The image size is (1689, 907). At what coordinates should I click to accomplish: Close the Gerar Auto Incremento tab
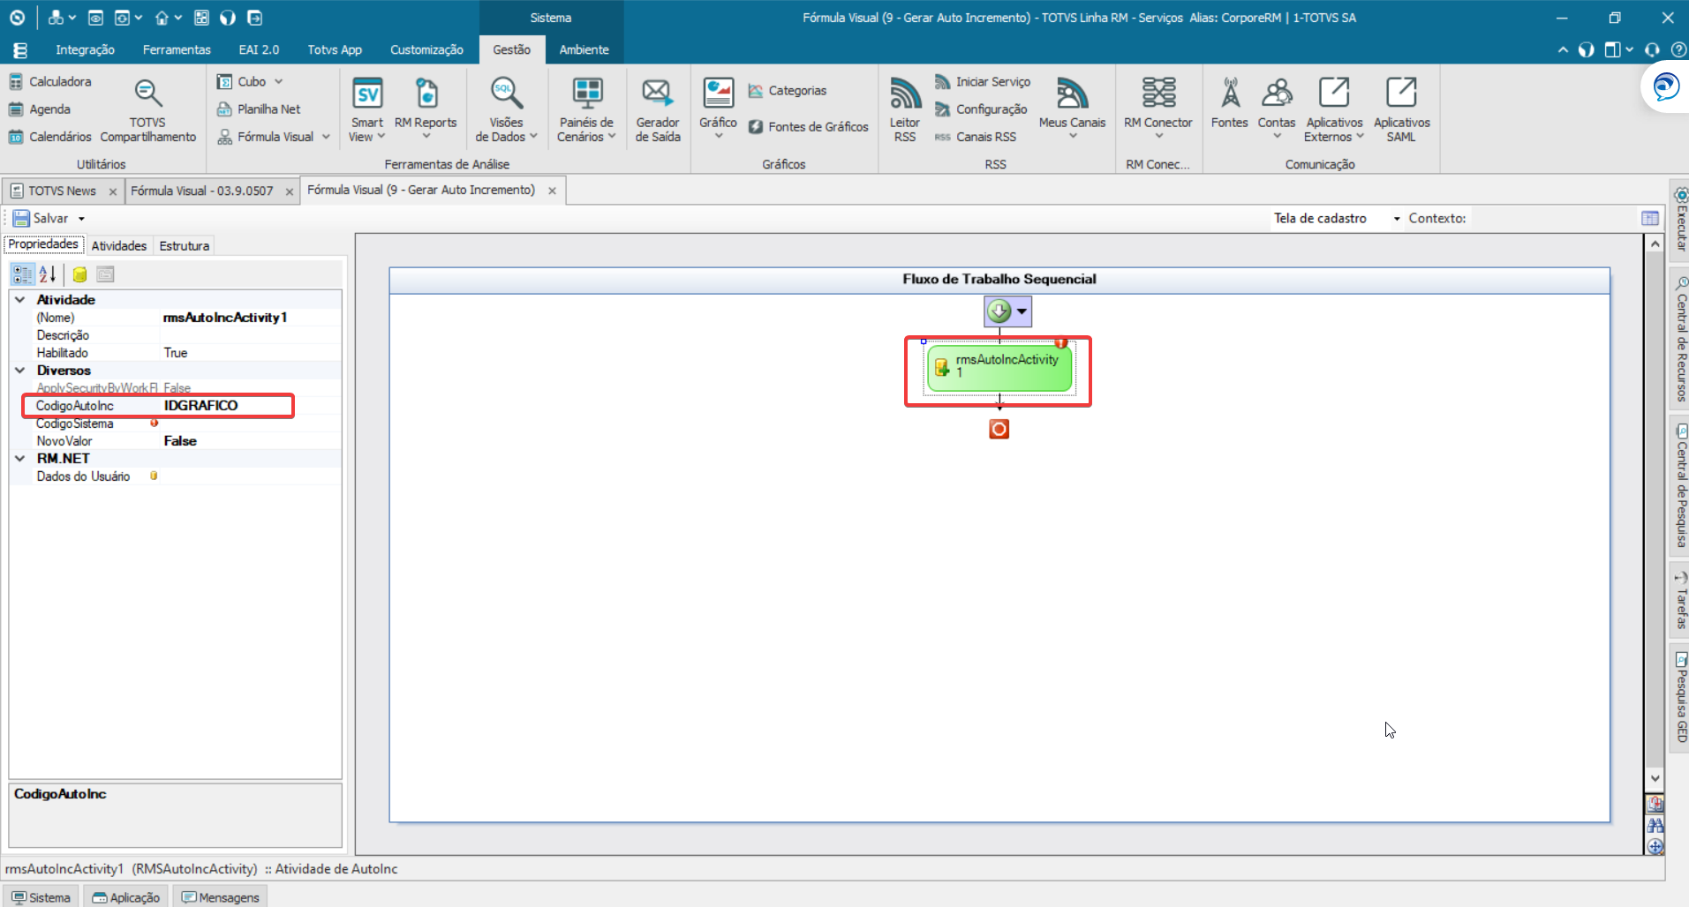[x=552, y=191]
